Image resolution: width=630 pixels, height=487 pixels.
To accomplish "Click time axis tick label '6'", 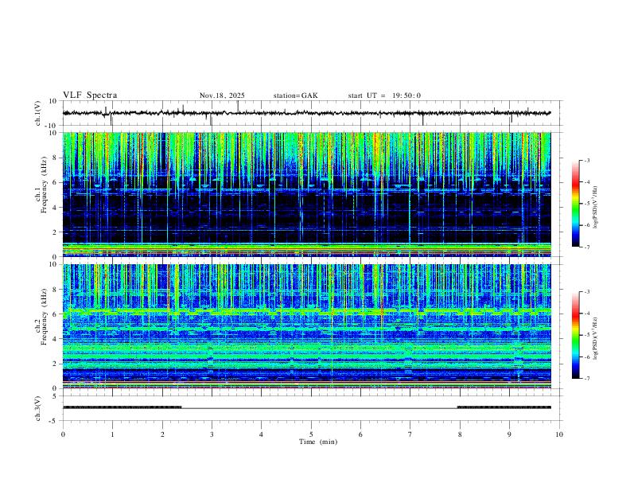I will tap(360, 434).
